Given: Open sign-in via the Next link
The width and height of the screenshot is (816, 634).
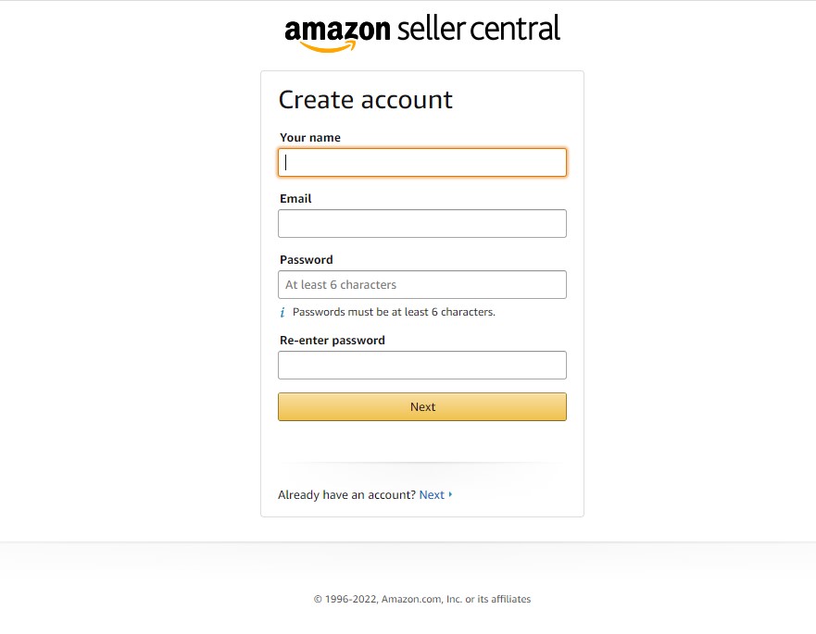Looking at the screenshot, I should (x=432, y=494).
